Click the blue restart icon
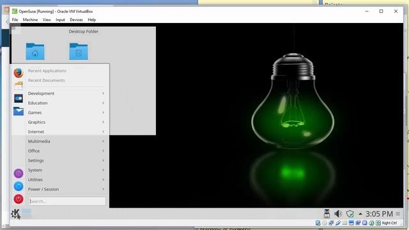The height and width of the screenshot is (230, 409). pyautogui.click(x=19, y=186)
